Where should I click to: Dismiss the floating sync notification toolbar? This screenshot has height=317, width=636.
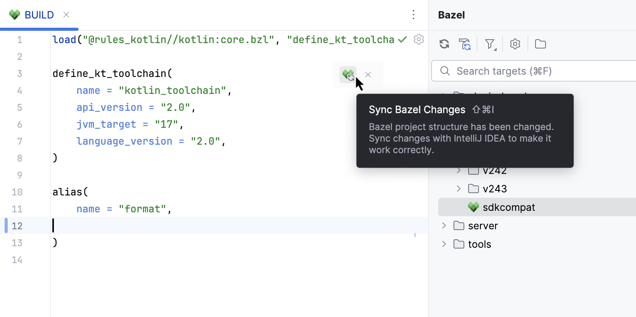click(x=368, y=75)
